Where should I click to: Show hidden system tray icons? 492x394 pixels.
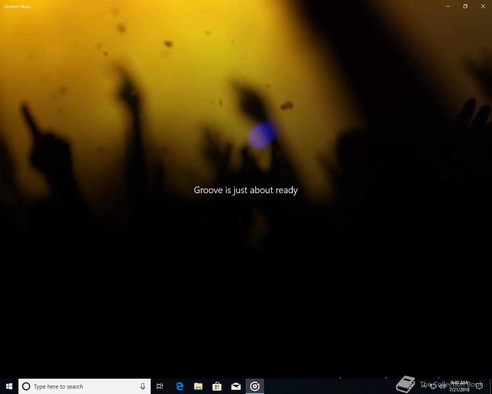click(424, 386)
